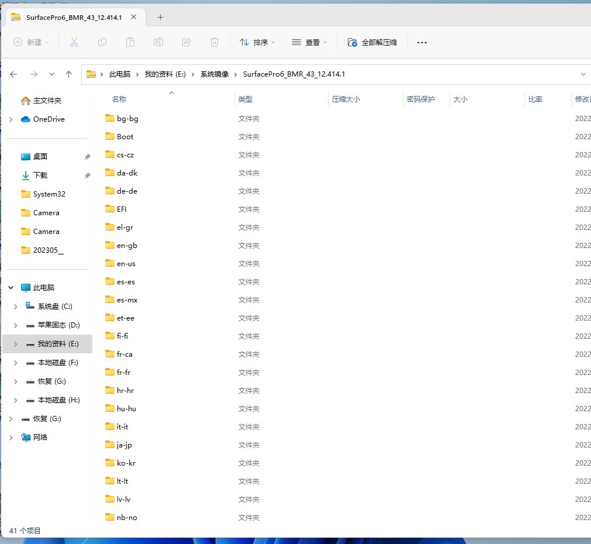Expand 网络 tree node

[11, 438]
